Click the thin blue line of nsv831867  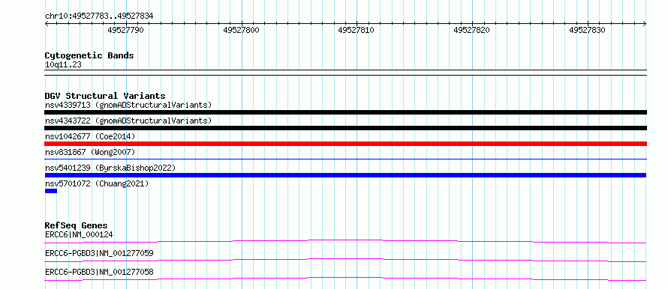(x=345, y=159)
